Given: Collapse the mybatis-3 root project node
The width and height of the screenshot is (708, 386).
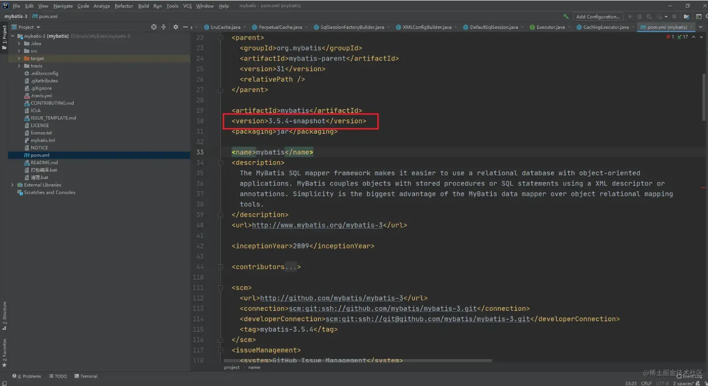Looking at the screenshot, I should (13, 36).
